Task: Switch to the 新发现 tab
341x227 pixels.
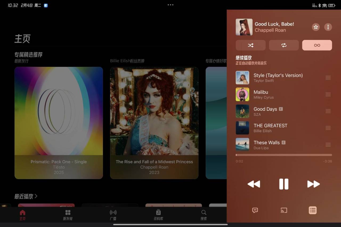Action: 68,215
